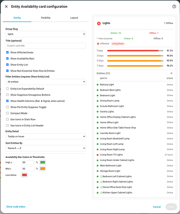Open the red Low below color swatch
The image size is (180, 214).
tap(24, 175)
